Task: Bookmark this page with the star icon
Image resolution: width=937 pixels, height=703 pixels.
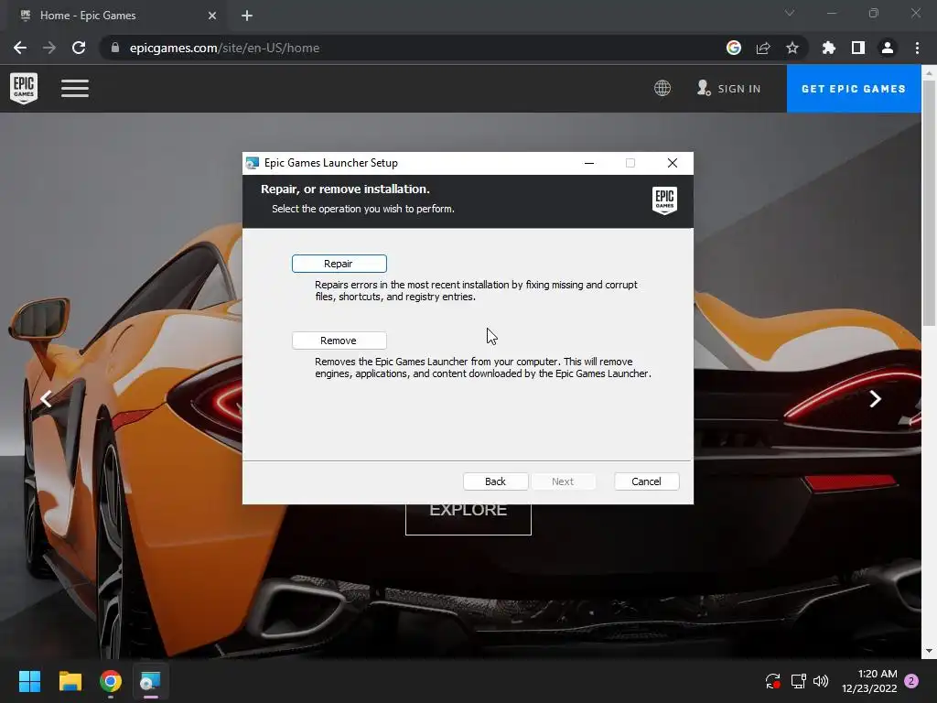Action: point(792,48)
